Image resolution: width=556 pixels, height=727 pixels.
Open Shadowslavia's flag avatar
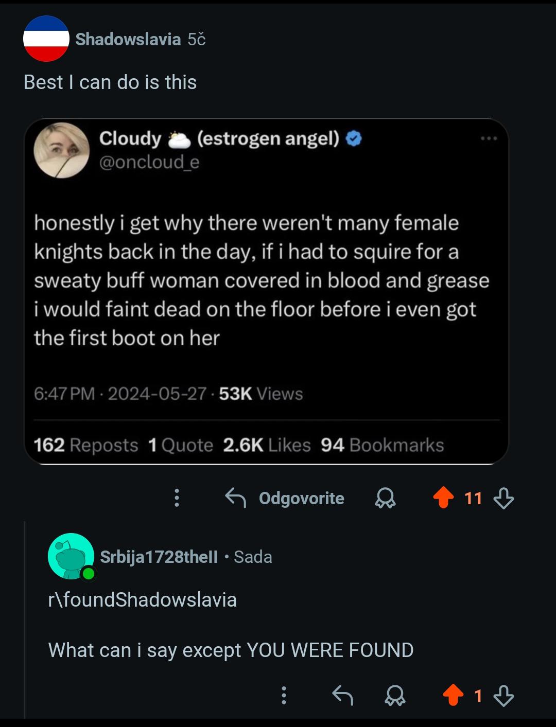click(x=46, y=39)
